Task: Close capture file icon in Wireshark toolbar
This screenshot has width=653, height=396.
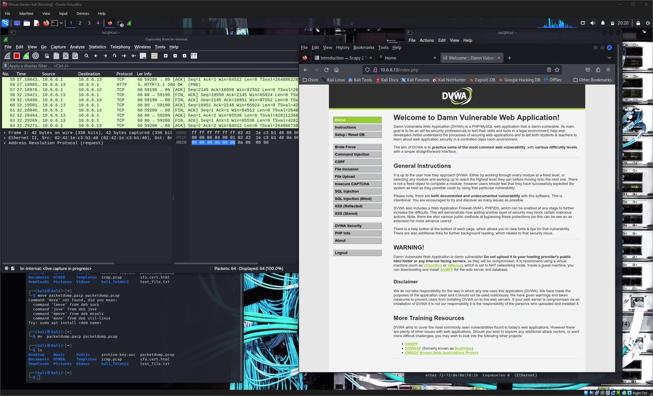Action: pyautogui.click(x=66, y=55)
